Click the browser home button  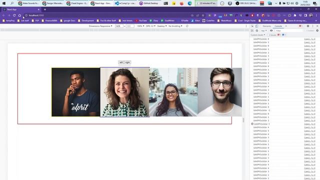[x=19, y=15]
